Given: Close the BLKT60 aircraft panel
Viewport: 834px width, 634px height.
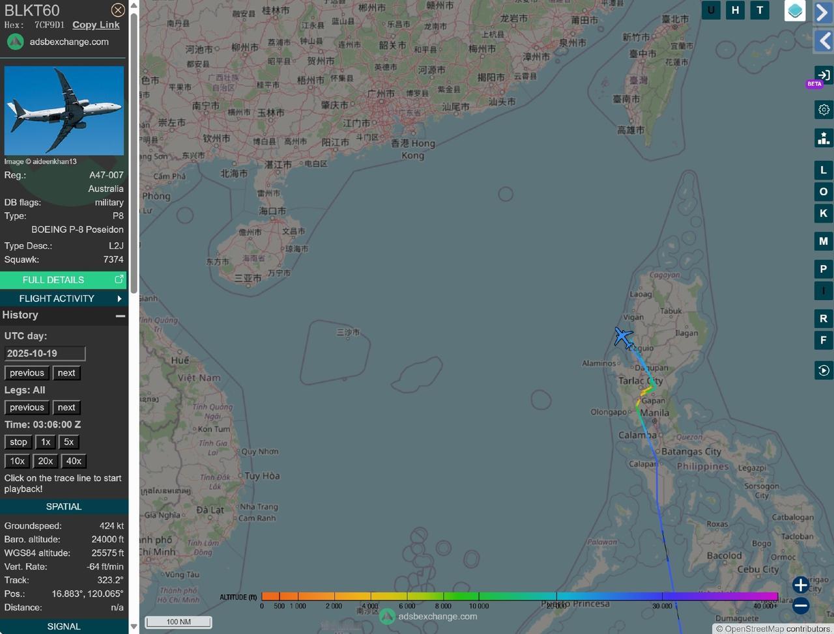Looking at the screenshot, I should point(118,10).
